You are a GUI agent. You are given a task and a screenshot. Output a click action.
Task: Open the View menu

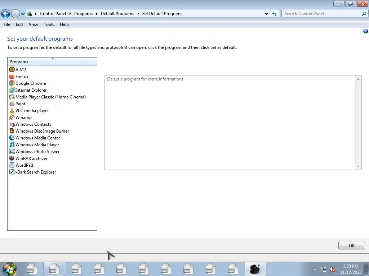click(33, 24)
